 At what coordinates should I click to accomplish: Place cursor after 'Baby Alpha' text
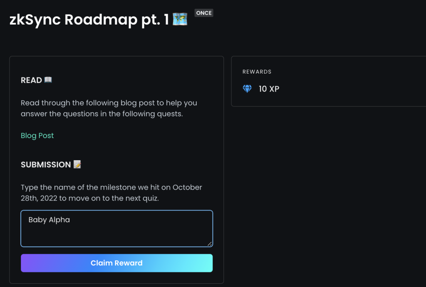70,220
